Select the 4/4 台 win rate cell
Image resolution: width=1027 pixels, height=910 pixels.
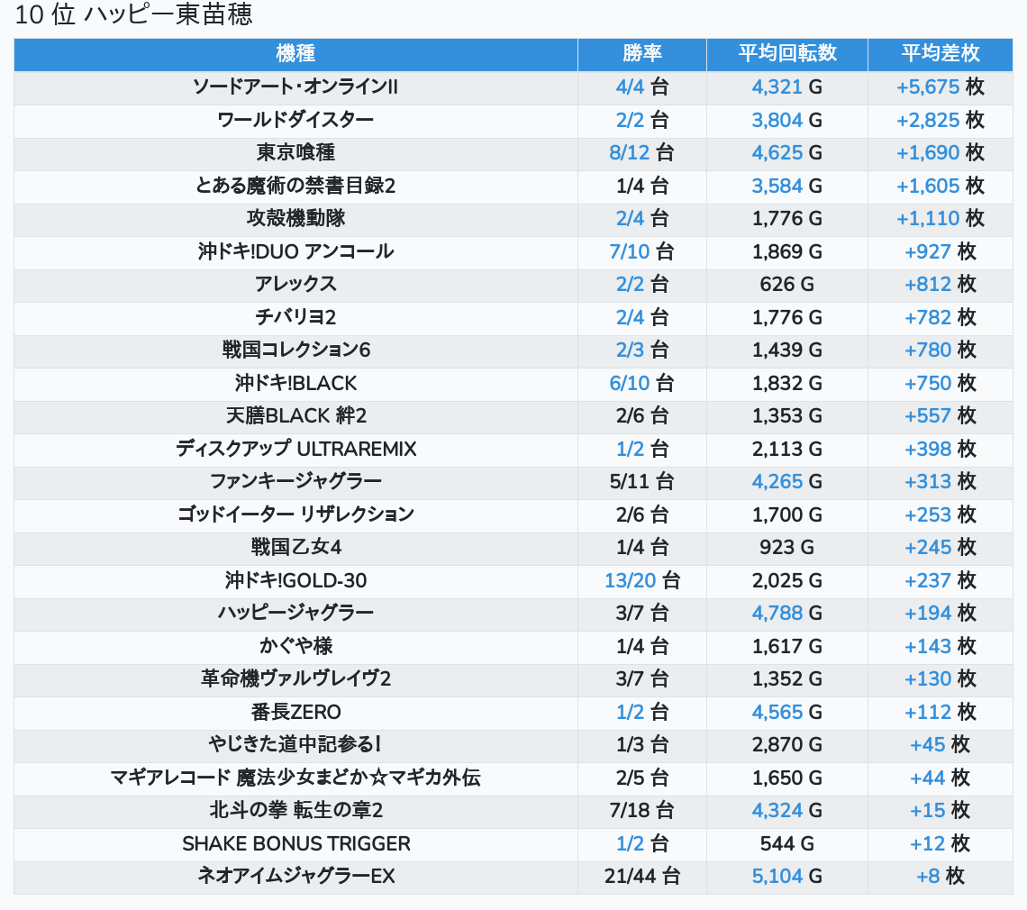pos(641,87)
